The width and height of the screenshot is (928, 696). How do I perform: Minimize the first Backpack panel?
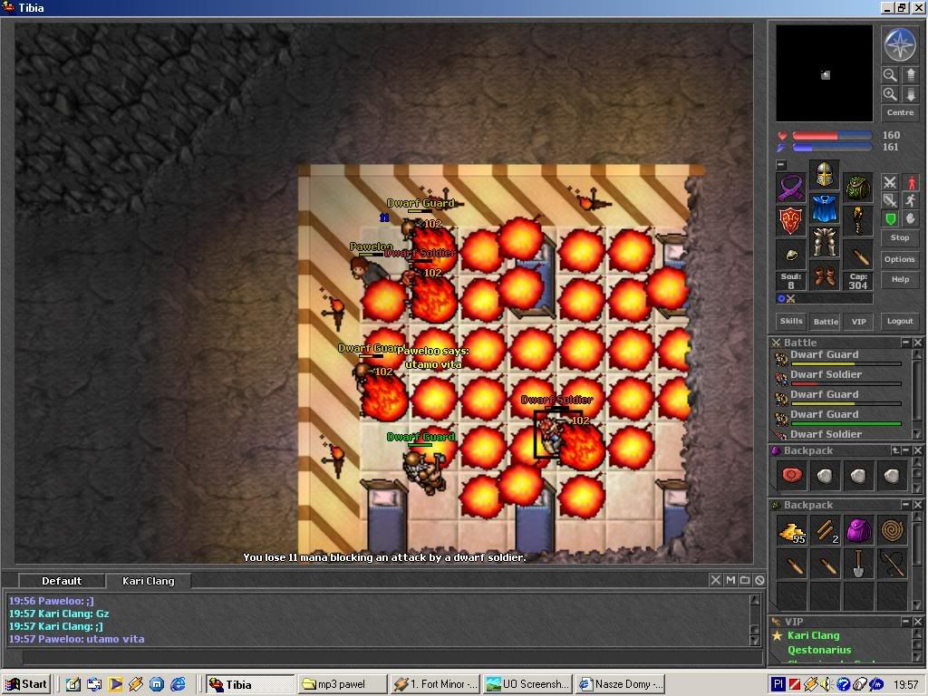pyautogui.click(x=905, y=450)
